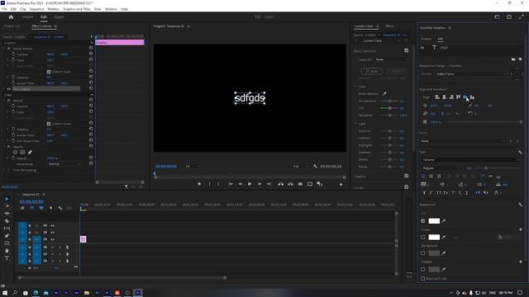Select the Selection tool in the timeline toolbox
529x297 pixels.
point(7,199)
